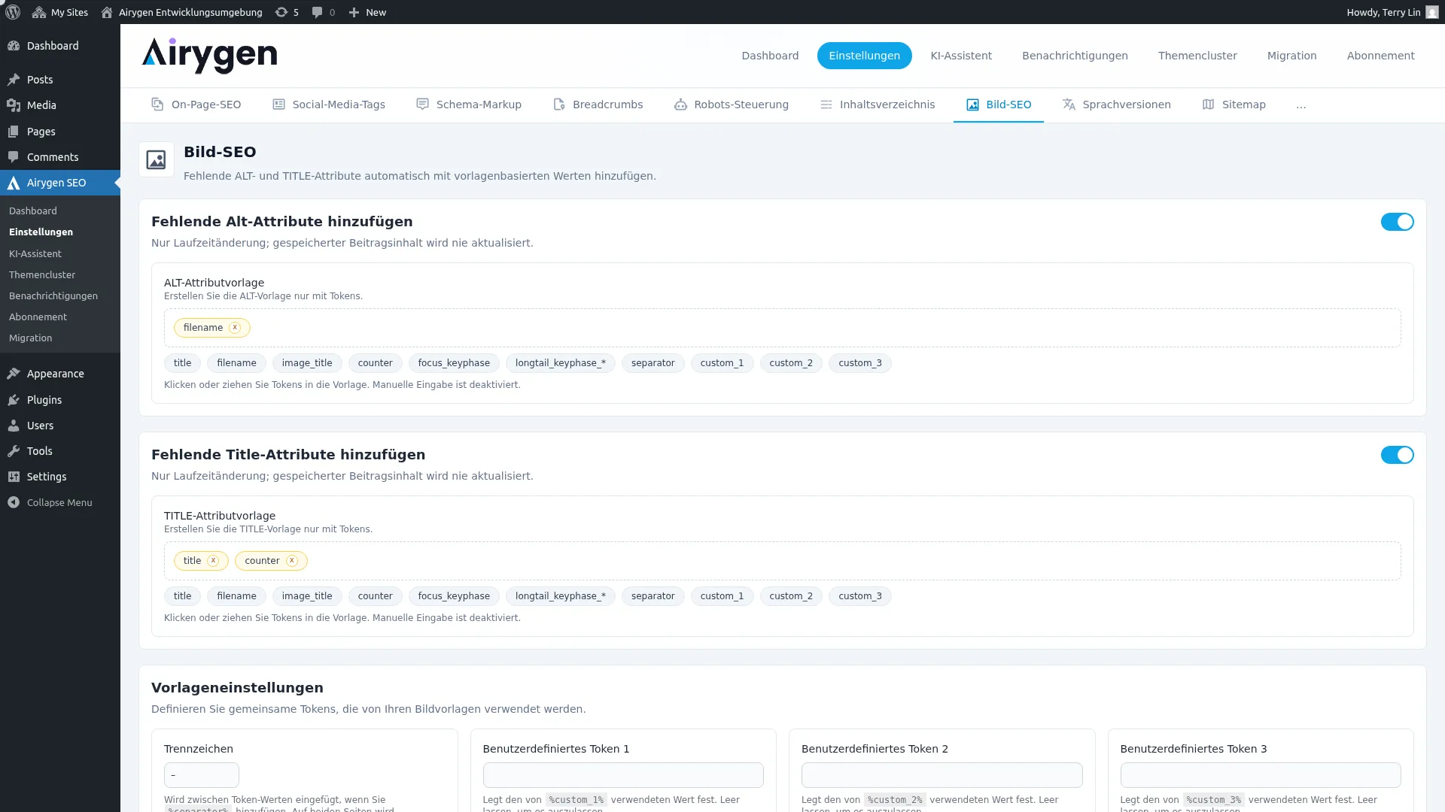The image size is (1445, 812).
Task: Click the Robots-Steuerung robot icon
Action: (680, 105)
